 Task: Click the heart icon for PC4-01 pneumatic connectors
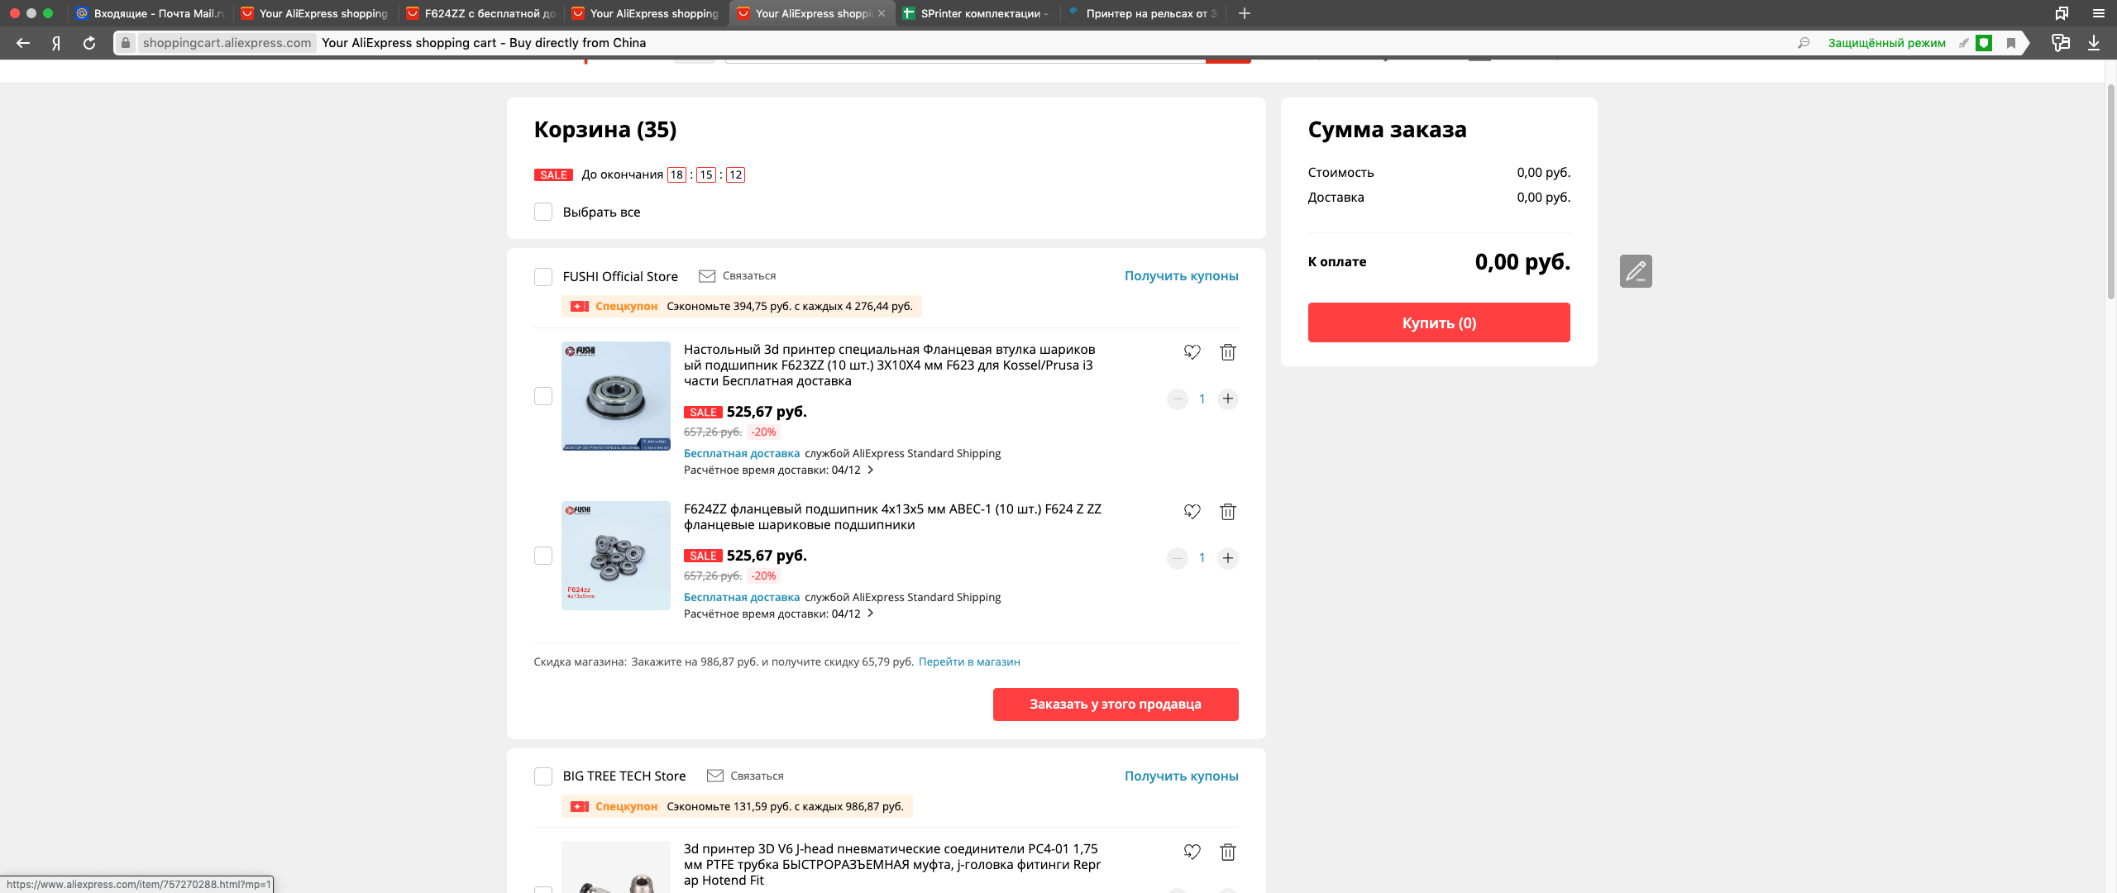[x=1192, y=852]
